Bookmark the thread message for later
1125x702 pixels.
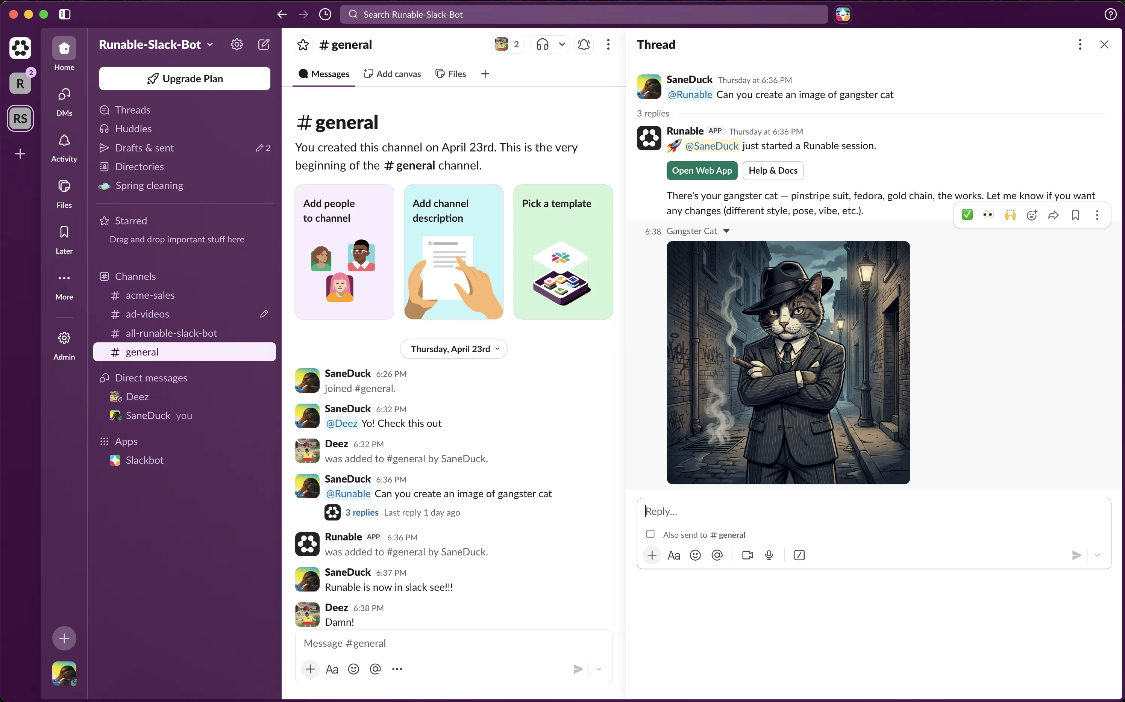(1075, 215)
